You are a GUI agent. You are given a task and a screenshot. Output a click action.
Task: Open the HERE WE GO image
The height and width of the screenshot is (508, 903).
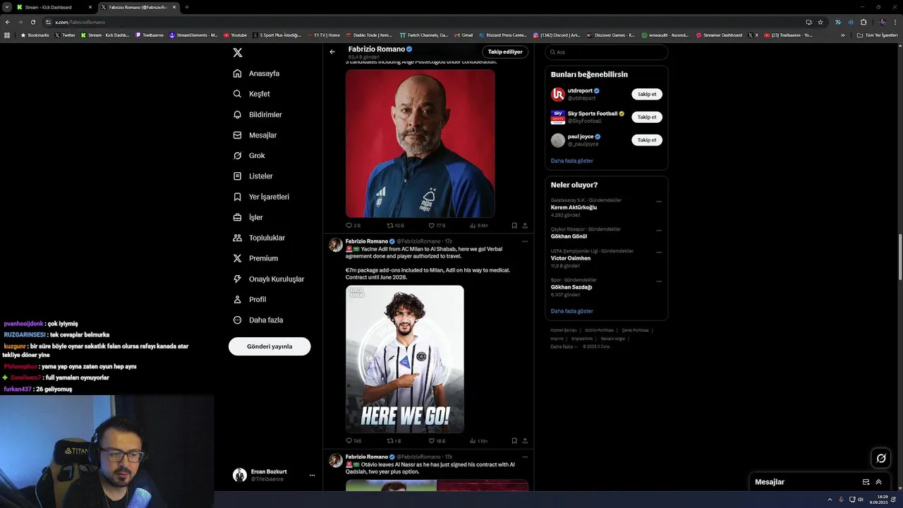[x=405, y=359]
